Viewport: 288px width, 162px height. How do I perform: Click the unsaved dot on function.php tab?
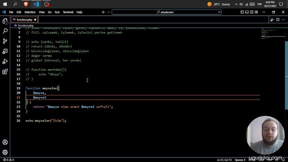(x=35, y=20)
